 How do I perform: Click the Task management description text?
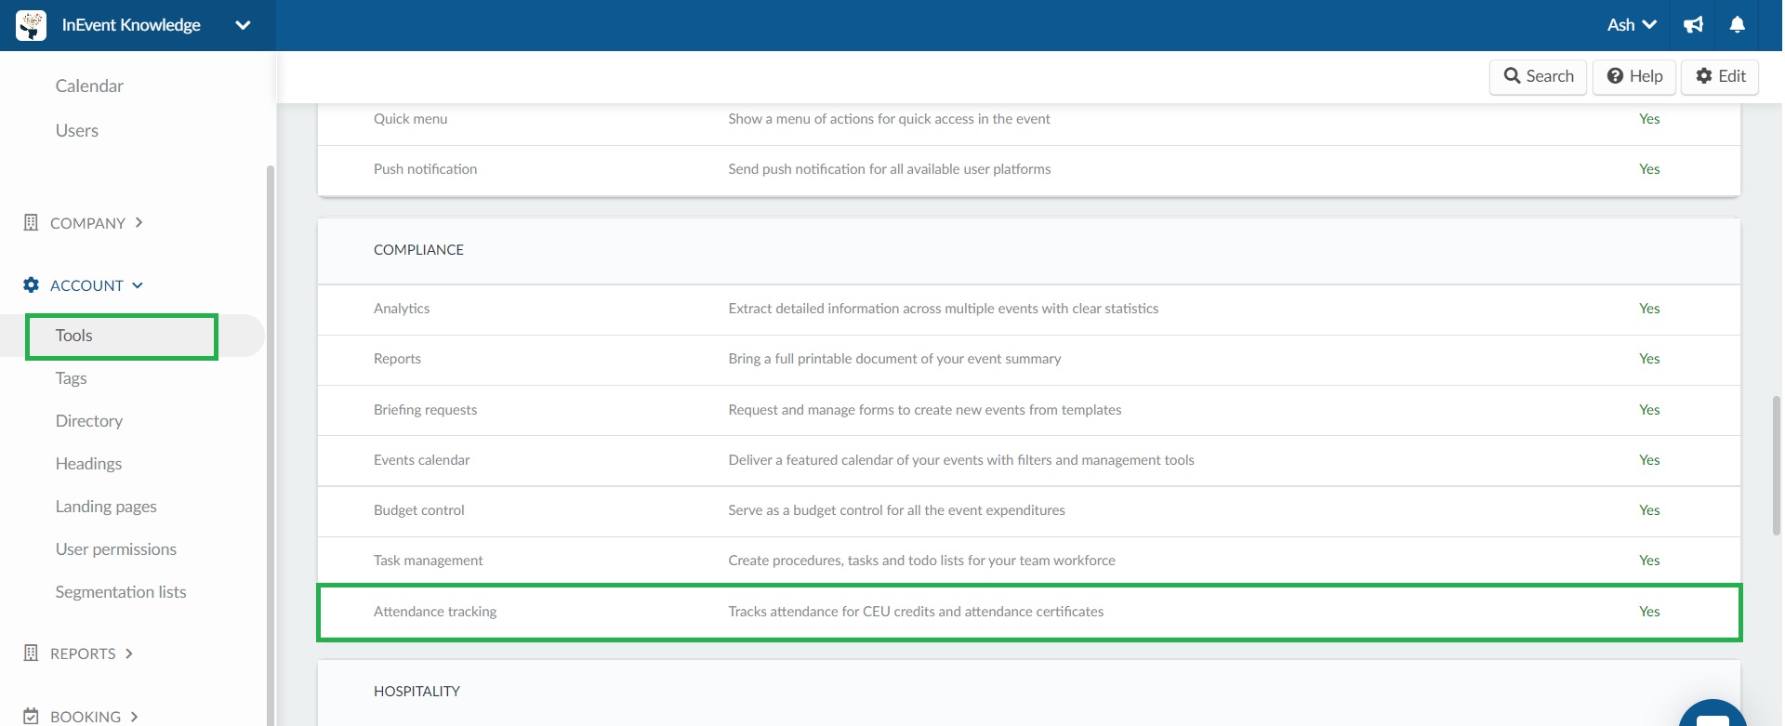coord(921,561)
